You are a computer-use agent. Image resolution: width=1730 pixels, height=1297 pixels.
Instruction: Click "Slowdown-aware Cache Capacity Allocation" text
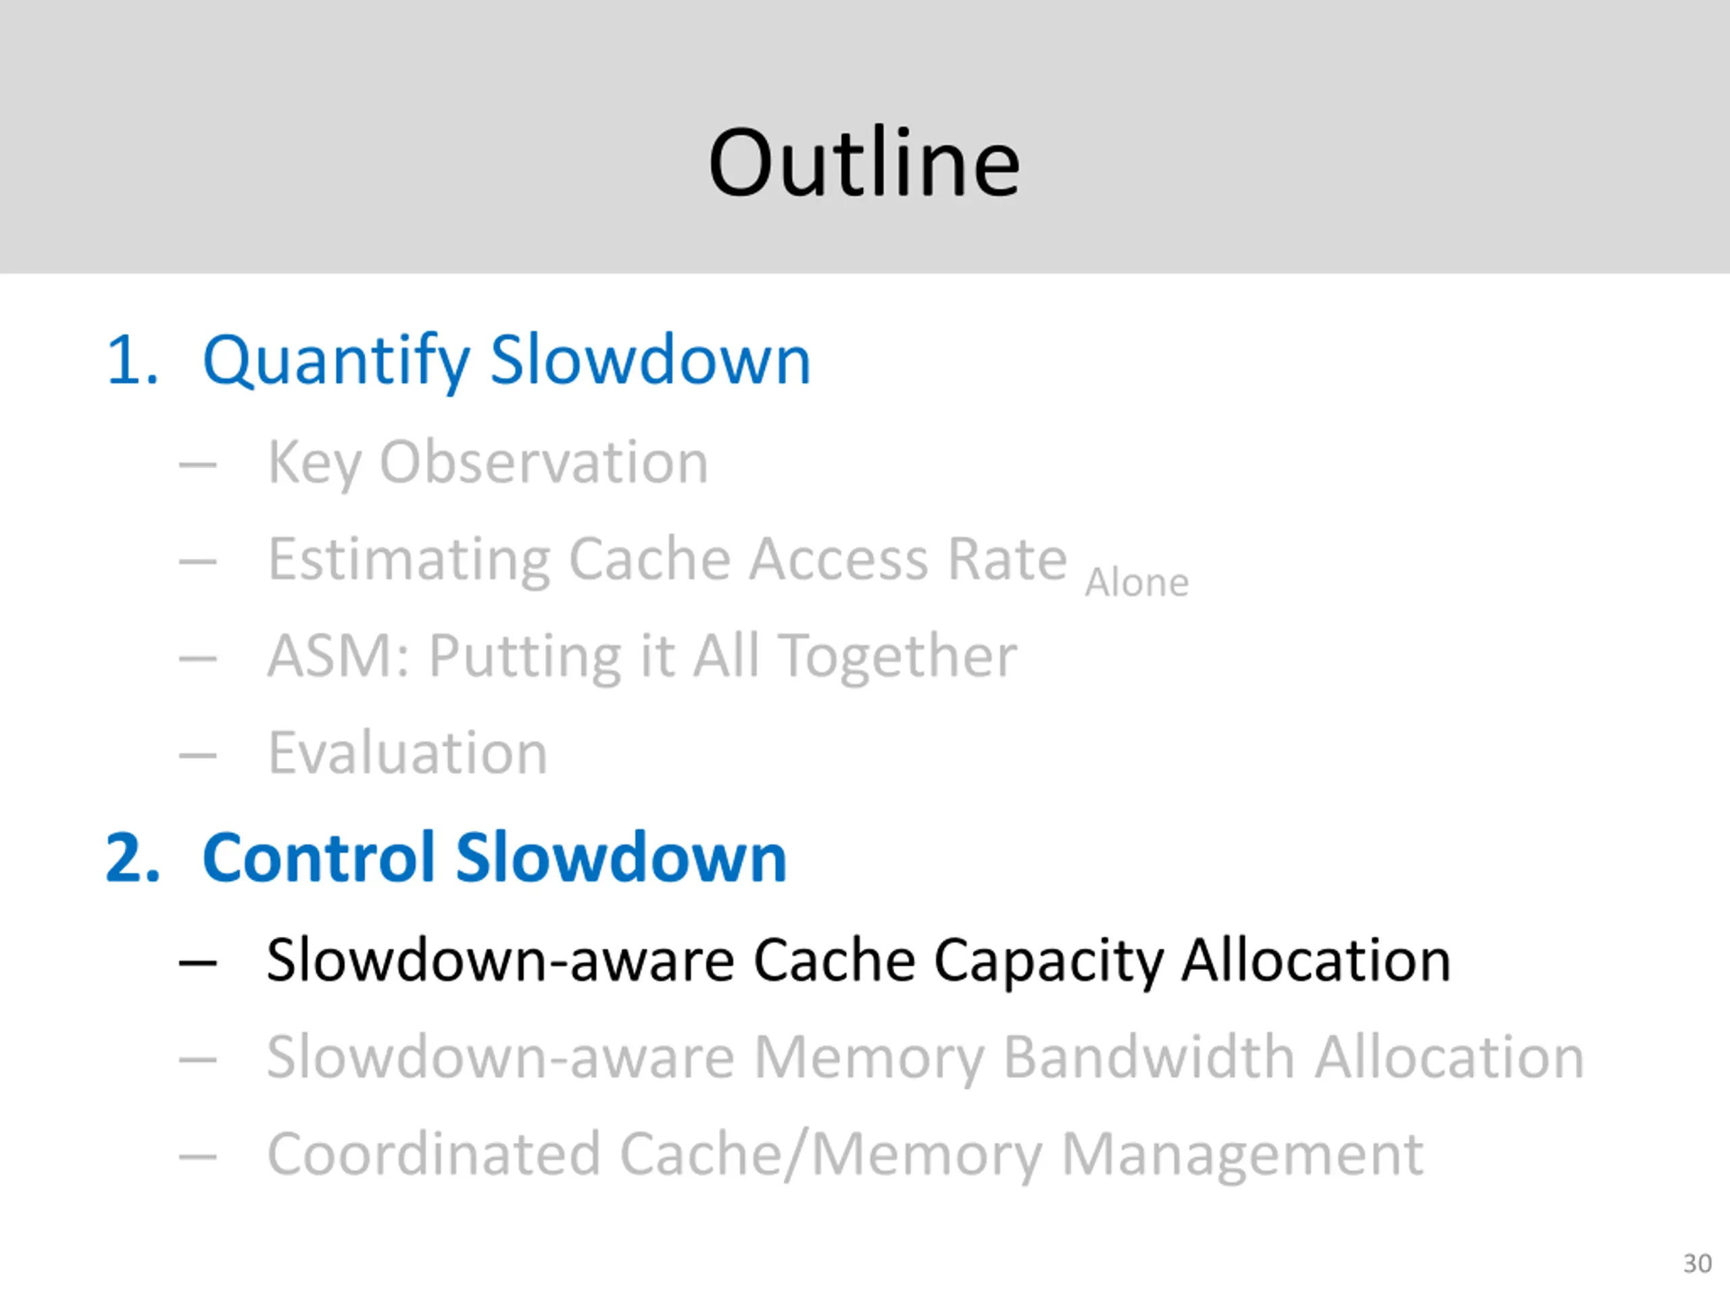coord(858,960)
